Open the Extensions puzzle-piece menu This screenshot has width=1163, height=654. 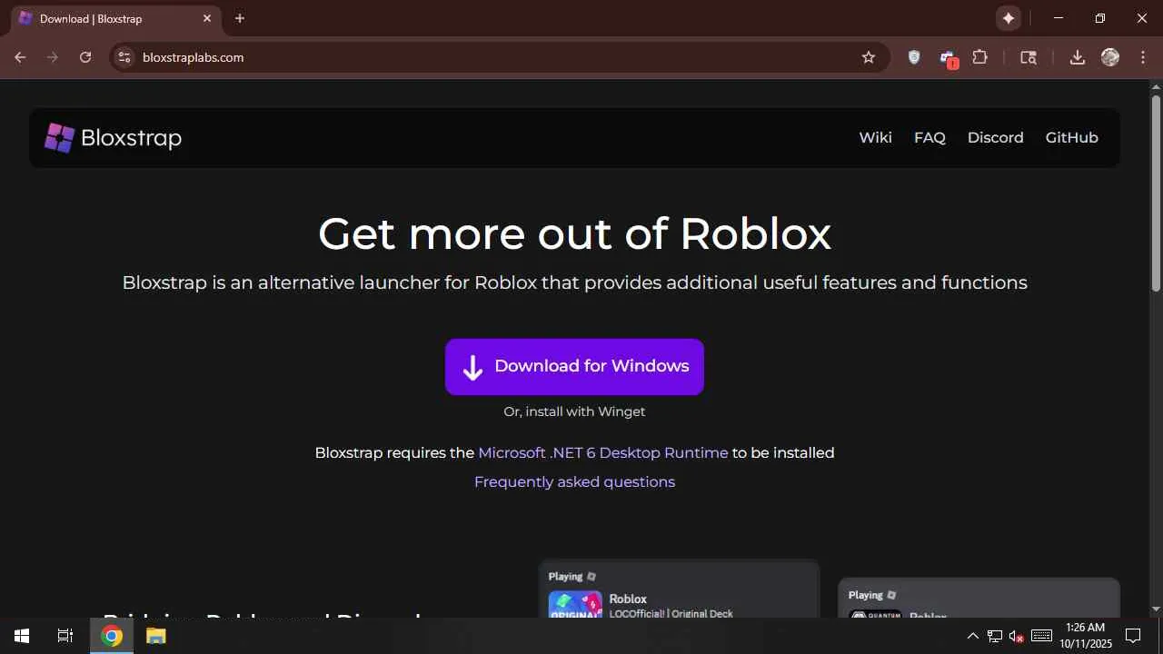coord(979,57)
